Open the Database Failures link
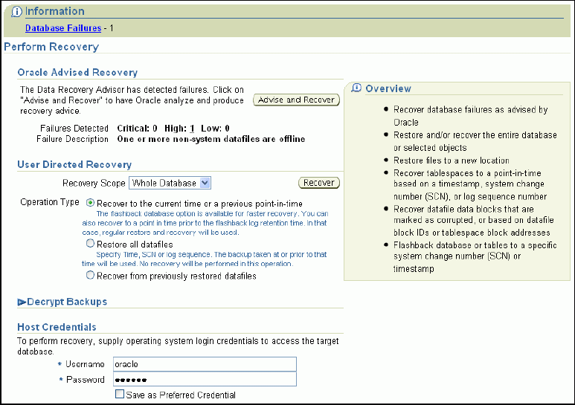The height and width of the screenshot is (405, 575). [x=63, y=28]
